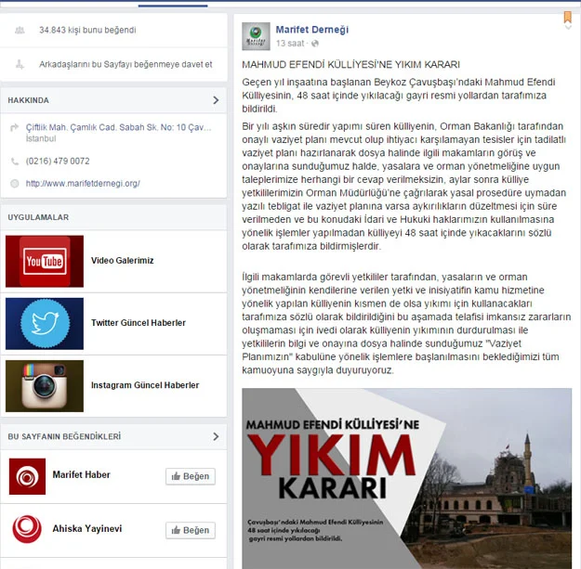
Task: Click the invite friends person icon
Action: point(20,64)
